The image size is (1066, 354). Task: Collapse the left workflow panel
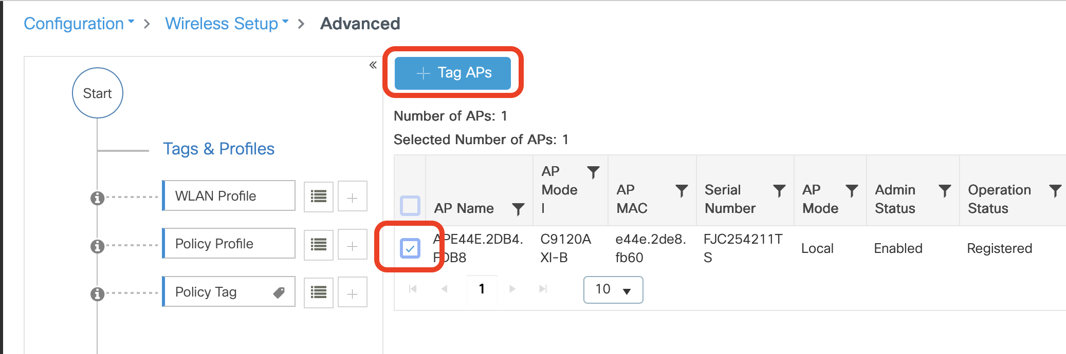click(373, 65)
